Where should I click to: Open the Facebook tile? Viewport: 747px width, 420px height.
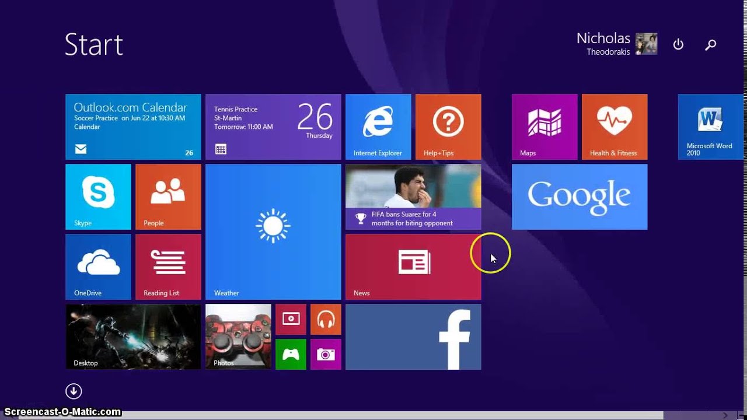(x=413, y=337)
